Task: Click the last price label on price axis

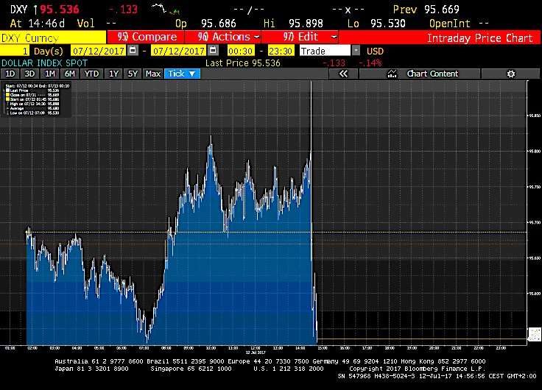Action: (535, 334)
